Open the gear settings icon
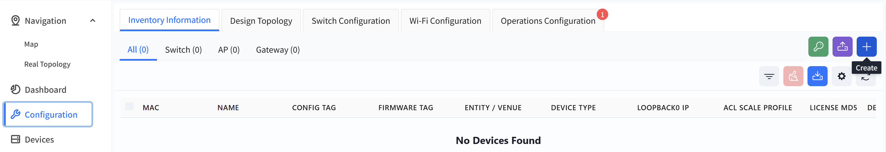 tap(841, 76)
